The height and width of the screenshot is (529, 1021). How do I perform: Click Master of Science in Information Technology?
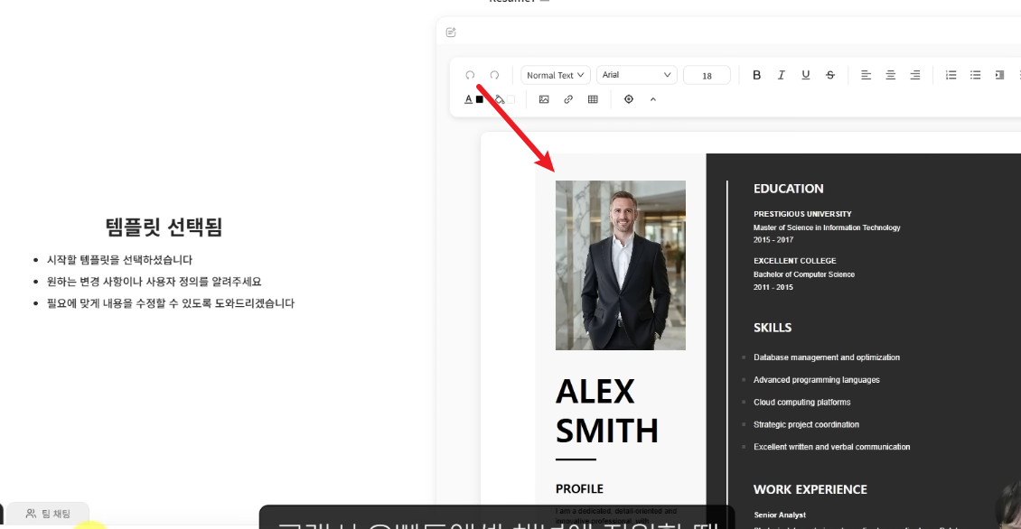[827, 227]
